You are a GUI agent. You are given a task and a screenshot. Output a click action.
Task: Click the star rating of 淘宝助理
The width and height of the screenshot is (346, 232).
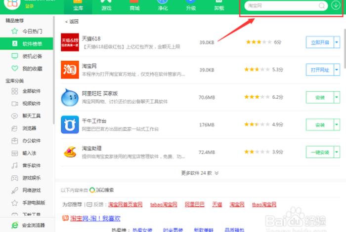point(257,152)
